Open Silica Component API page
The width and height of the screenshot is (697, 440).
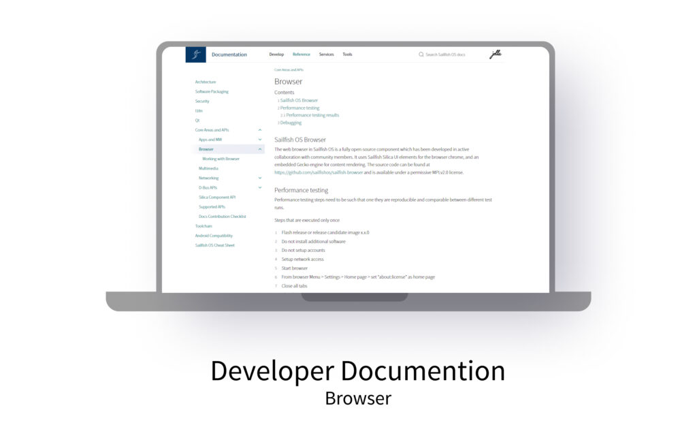(x=217, y=197)
